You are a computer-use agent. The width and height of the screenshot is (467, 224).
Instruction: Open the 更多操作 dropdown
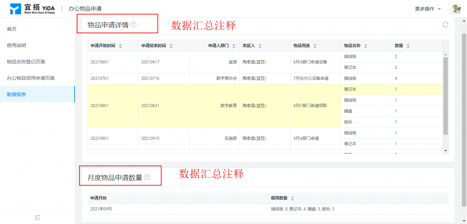tap(428, 9)
